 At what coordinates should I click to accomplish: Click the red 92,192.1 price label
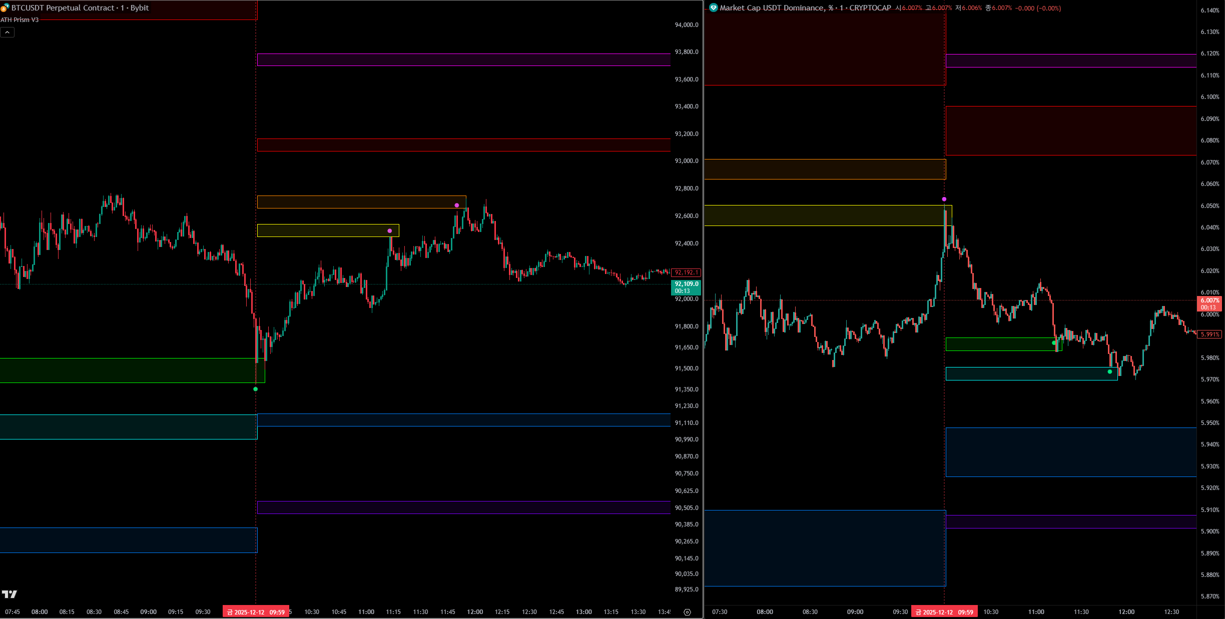pos(686,272)
